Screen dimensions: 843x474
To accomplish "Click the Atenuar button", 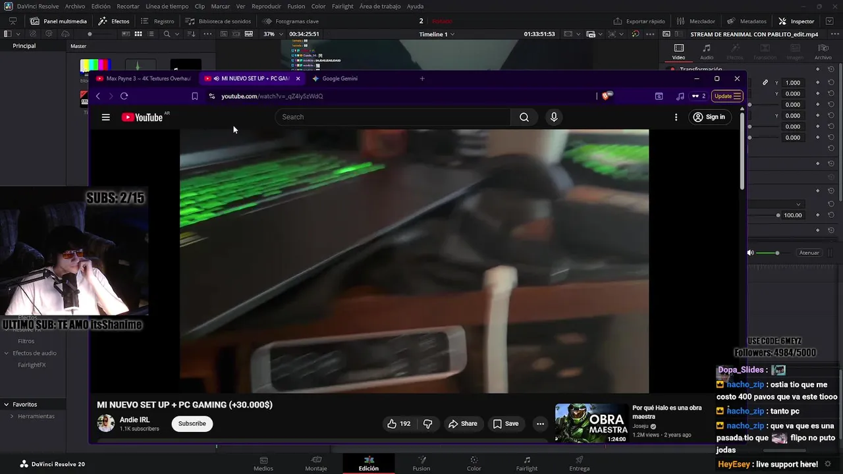I will [809, 253].
